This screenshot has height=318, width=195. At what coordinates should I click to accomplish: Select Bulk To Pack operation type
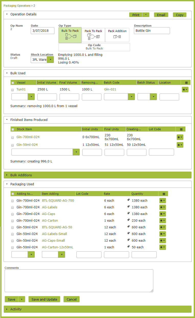point(70,35)
